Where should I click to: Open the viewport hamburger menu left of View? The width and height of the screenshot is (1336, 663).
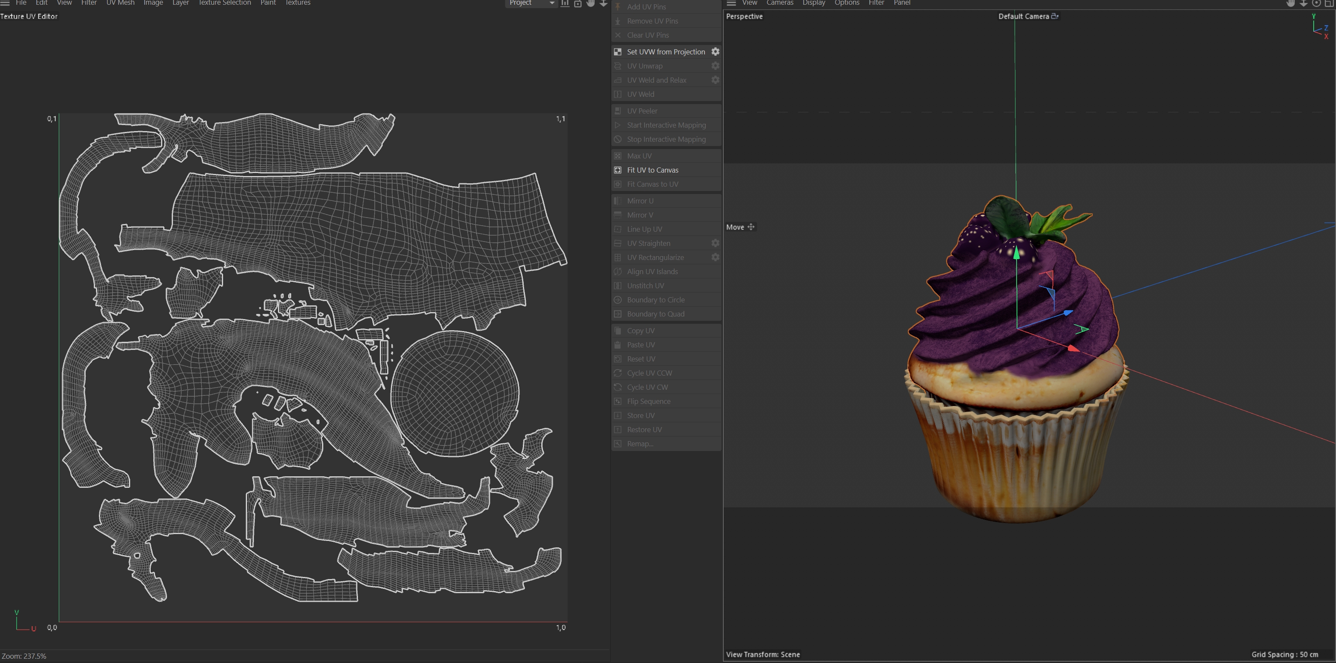(731, 3)
